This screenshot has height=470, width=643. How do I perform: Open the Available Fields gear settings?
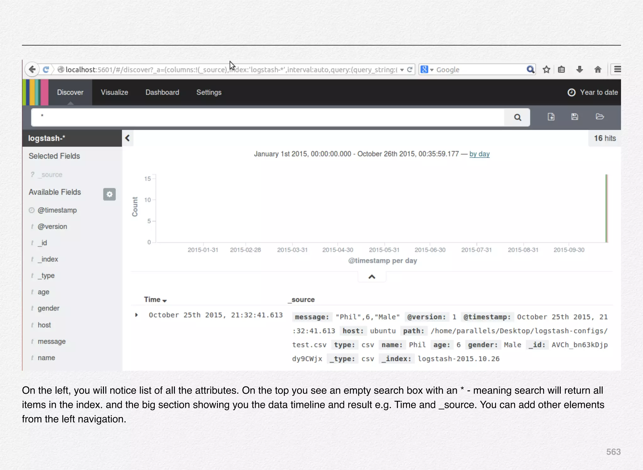point(109,194)
